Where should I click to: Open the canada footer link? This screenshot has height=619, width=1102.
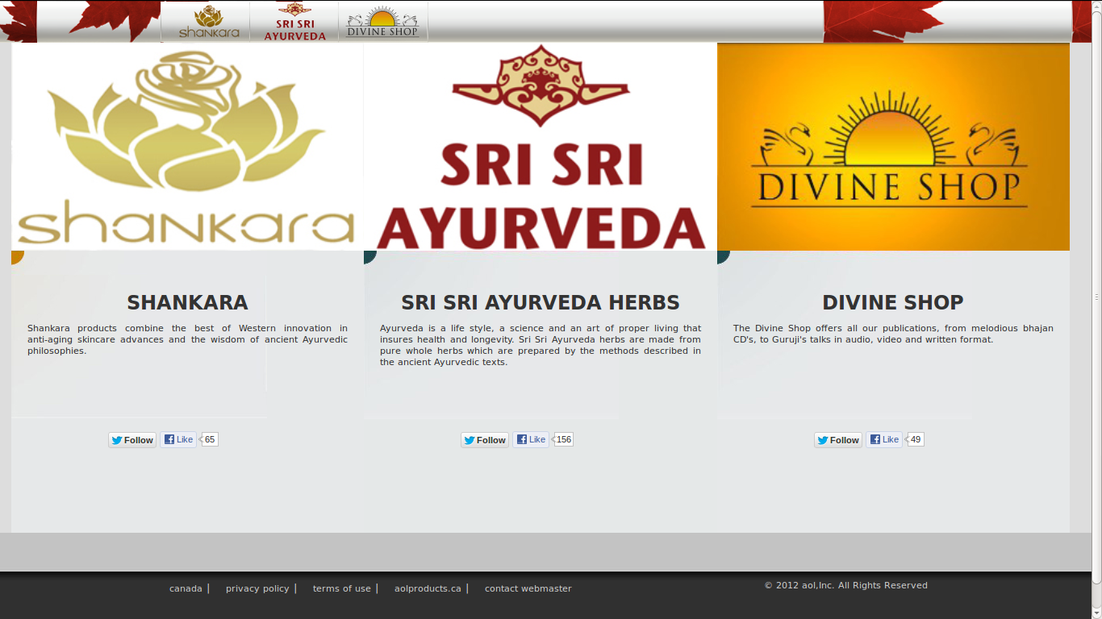pyautogui.click(x=186, y=588)
